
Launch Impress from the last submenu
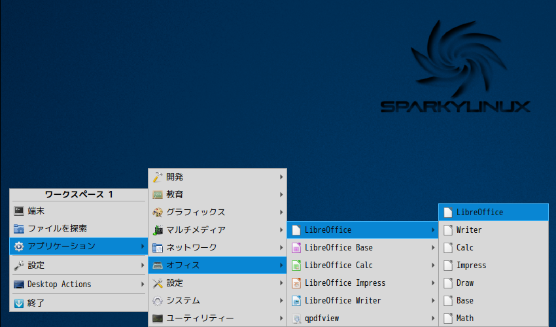click(494, 266)
